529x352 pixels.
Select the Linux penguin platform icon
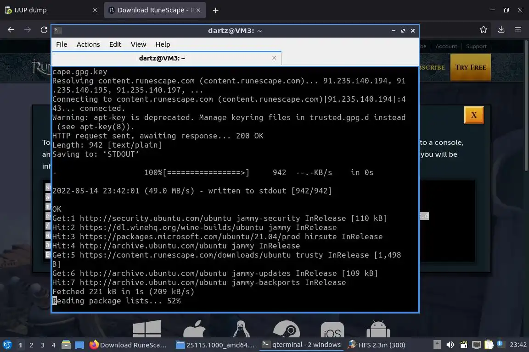[241, 329]
